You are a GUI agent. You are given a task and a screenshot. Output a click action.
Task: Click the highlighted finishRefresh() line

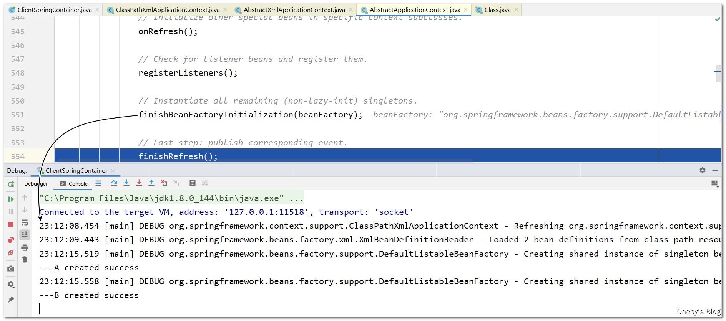click(388, 156)
